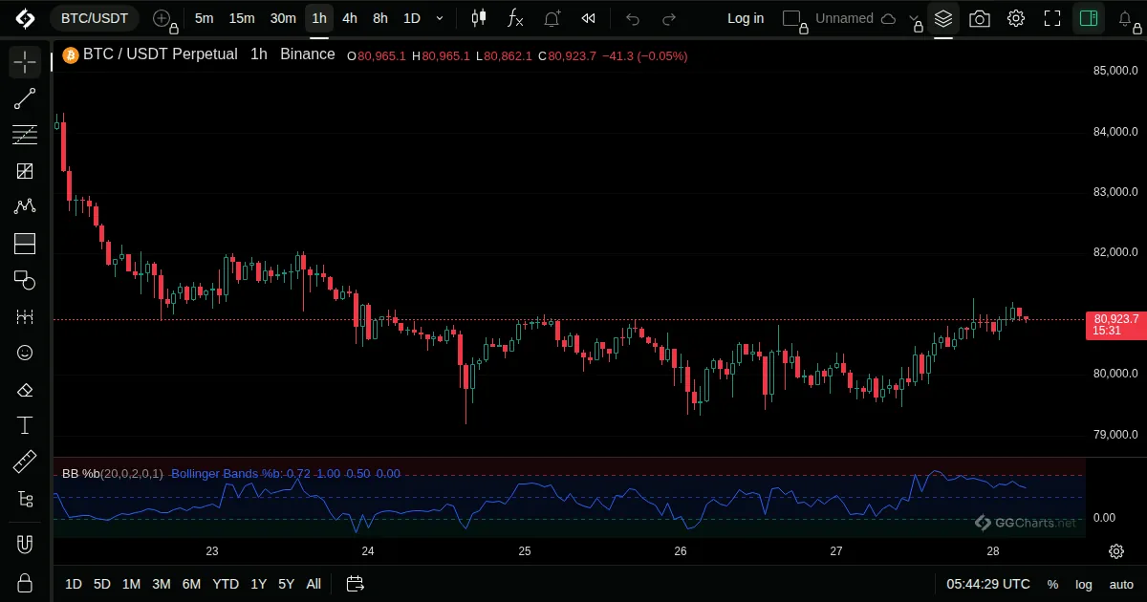Select the 1h timeframe
The width and height of the screenshot is (1147, 602).
pyautogui.click(x=319, y=18)
